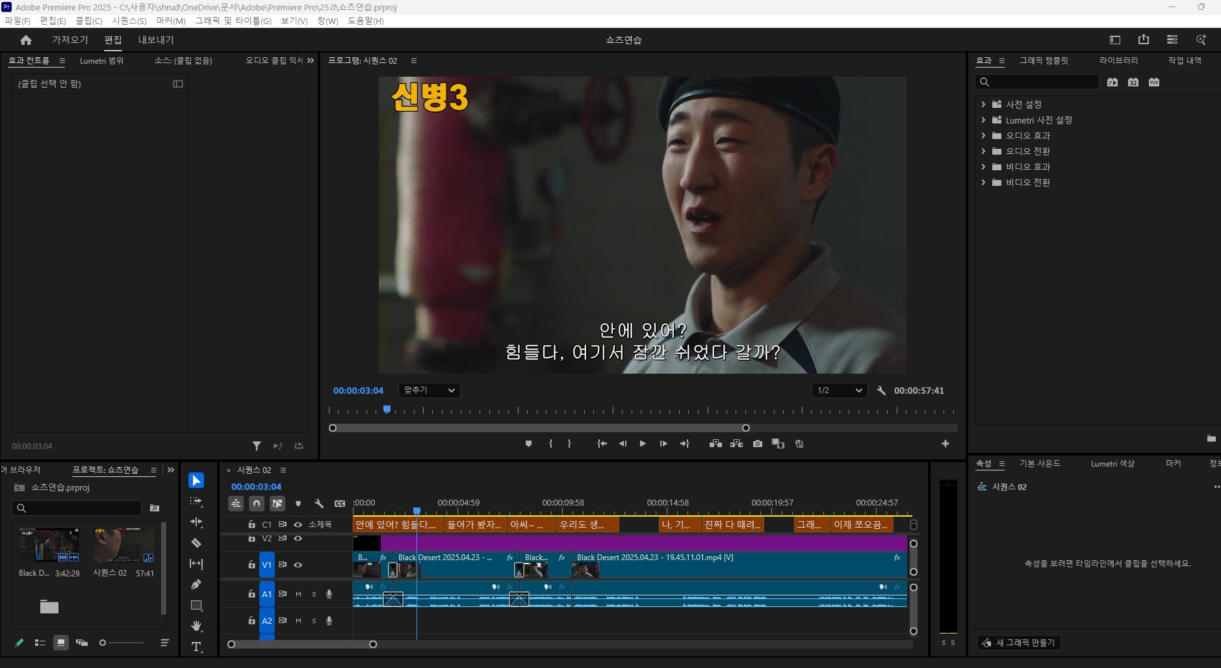Toggle Linked Selection in timeline

[277, 504]
